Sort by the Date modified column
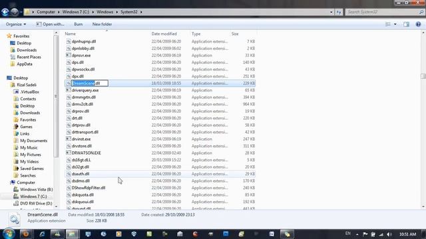The width and height of the screenshot is (426, 239). (164, 34)
